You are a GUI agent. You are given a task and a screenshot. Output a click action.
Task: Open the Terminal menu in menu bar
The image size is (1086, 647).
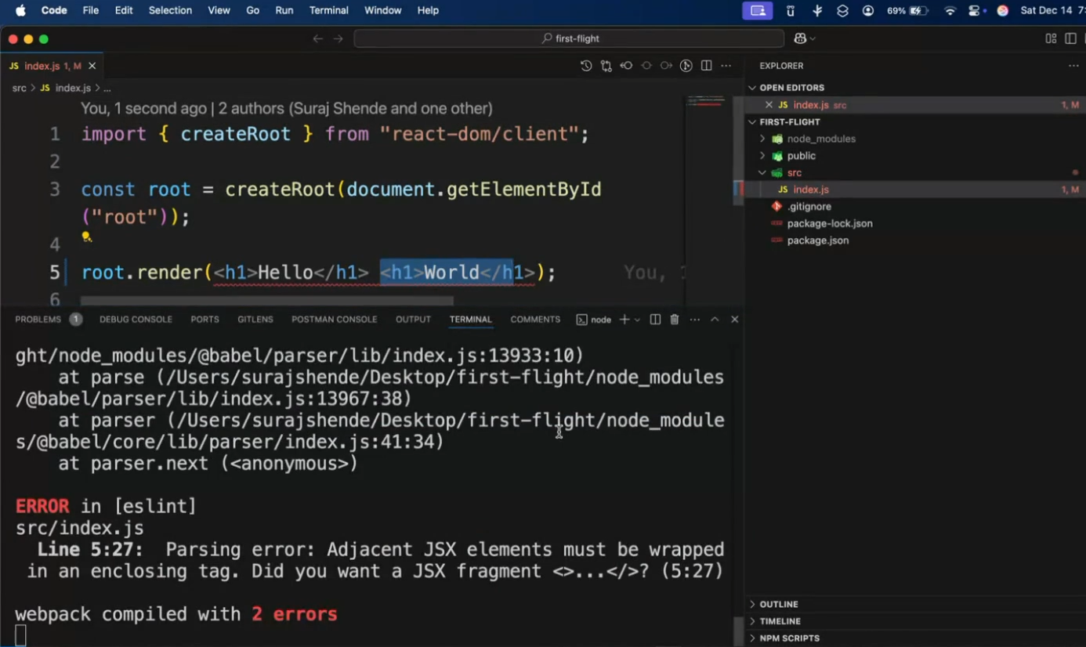coord(328,10)
